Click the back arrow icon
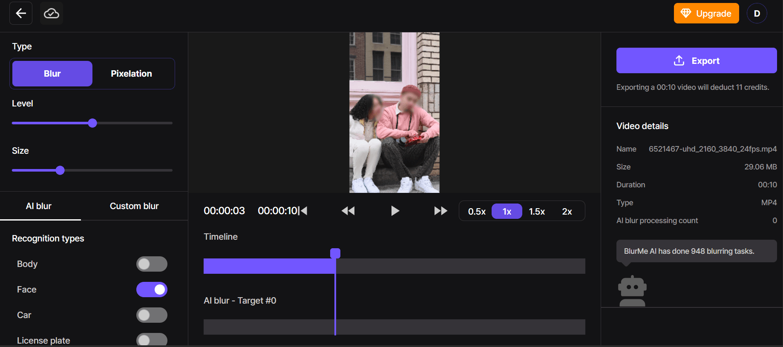This screenshot has width=783, height=347. (21, 13)
